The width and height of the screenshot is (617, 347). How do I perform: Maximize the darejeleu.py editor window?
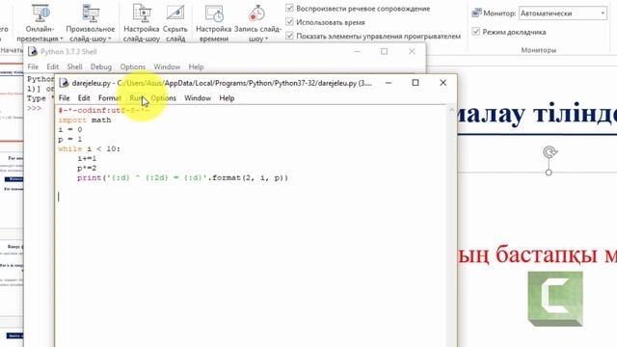(416, 83)
